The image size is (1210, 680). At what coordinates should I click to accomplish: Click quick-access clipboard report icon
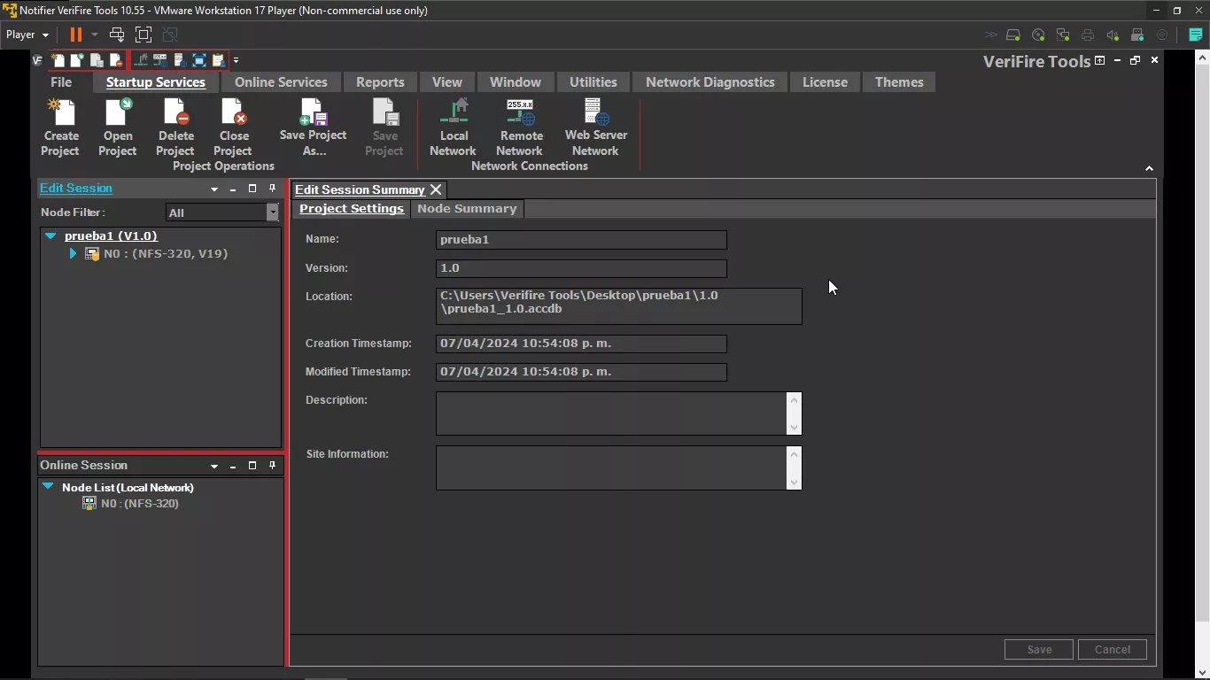pyautogui.click(x=219, y=60)
